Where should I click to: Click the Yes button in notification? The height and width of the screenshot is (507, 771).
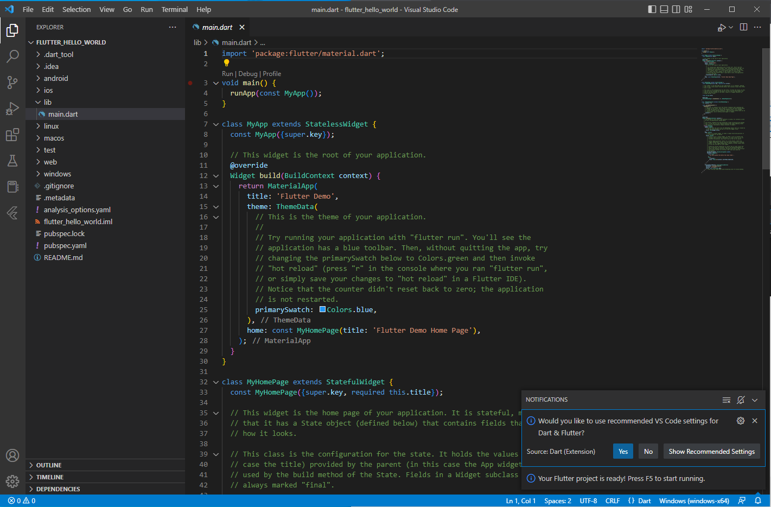tap(623, 452)
